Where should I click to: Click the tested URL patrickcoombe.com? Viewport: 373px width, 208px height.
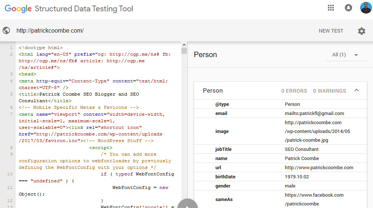pos(50,31)
